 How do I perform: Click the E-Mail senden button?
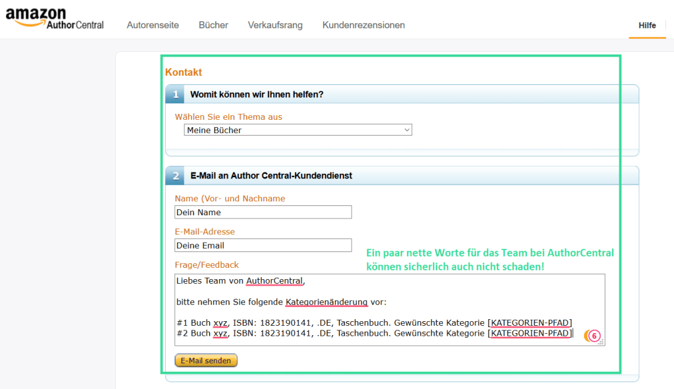(x=206, y=360)
